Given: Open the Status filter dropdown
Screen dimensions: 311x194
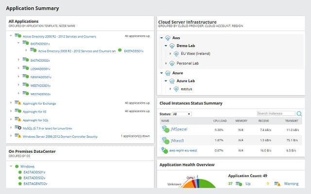Looking at the screenshot, I should (x=182, y=114).
